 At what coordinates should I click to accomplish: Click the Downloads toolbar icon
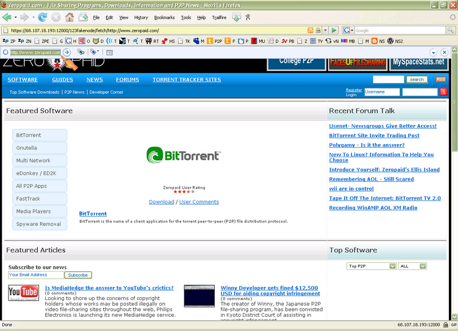[x=236, y=18]
